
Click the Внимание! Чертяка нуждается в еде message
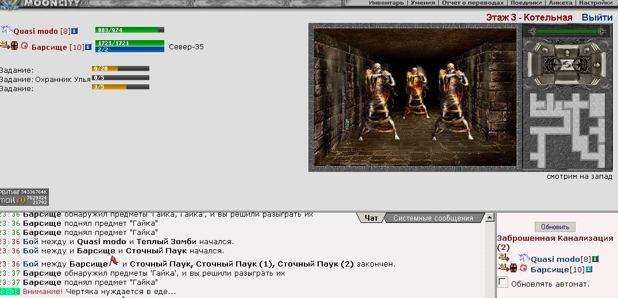click(x=99, y=292)
